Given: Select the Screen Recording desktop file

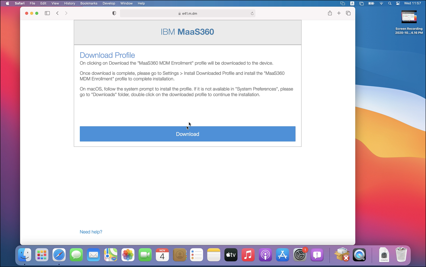Looking at the screenshot, I should pos(409,22).
